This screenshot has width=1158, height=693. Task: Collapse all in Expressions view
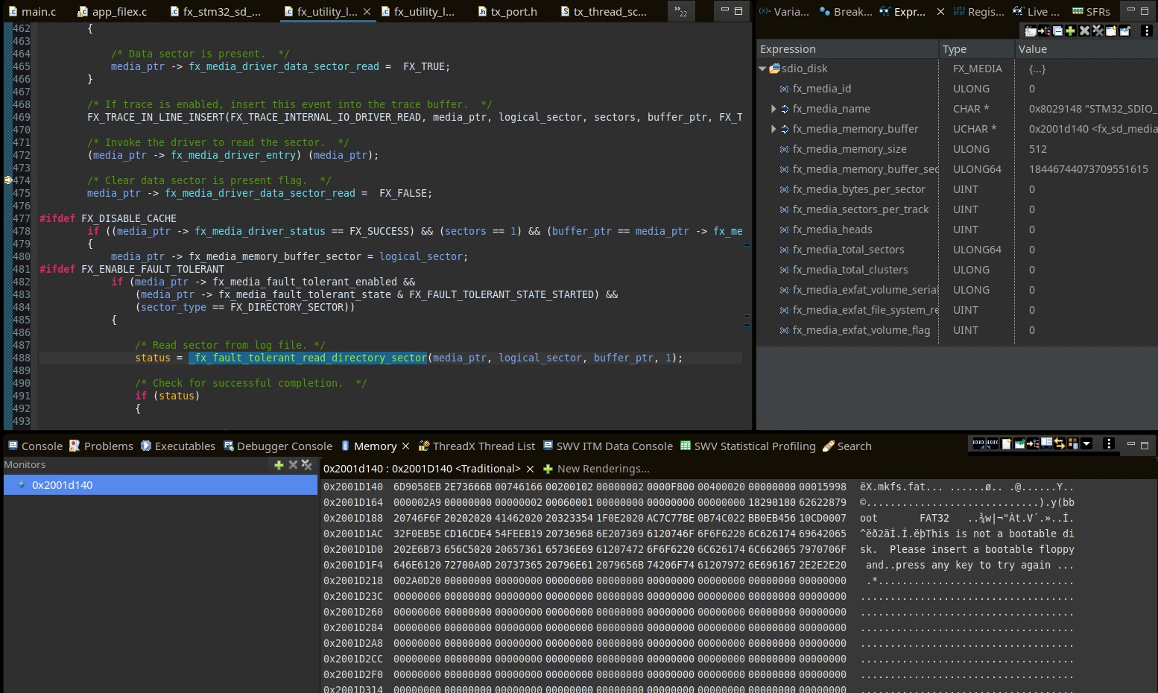point(1057,31)
